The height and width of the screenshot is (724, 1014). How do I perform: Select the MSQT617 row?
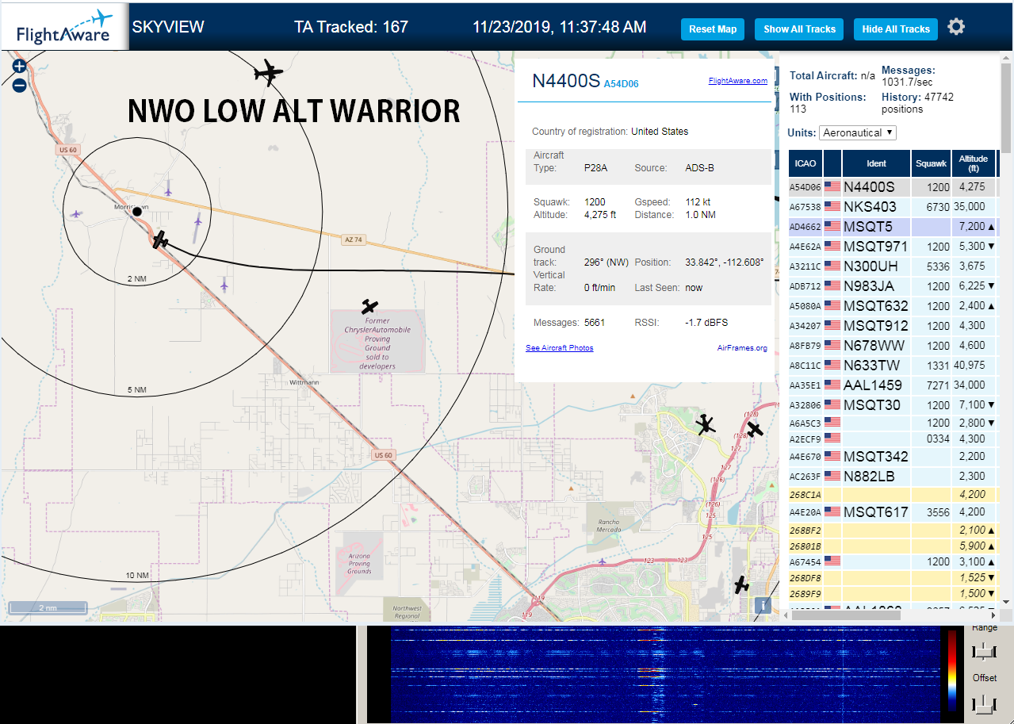[x=893, y=511]
